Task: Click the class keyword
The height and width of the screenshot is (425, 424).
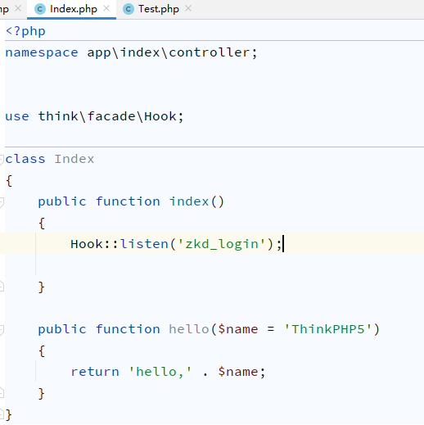Action: tap(25, 159)
